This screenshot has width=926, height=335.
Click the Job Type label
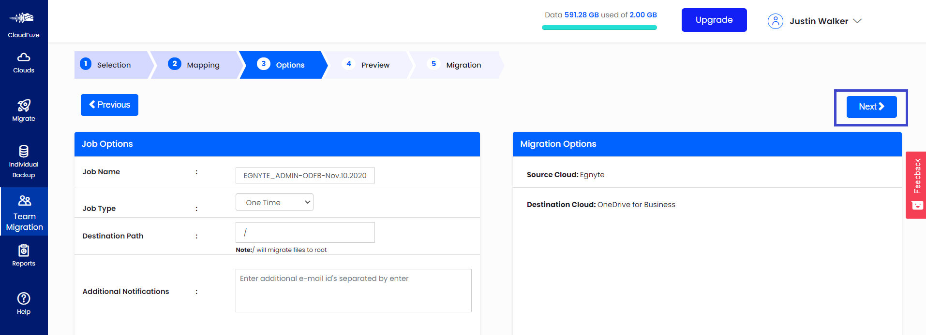point(99,209)
